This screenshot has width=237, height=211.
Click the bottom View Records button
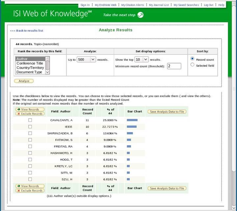(30, 186)
